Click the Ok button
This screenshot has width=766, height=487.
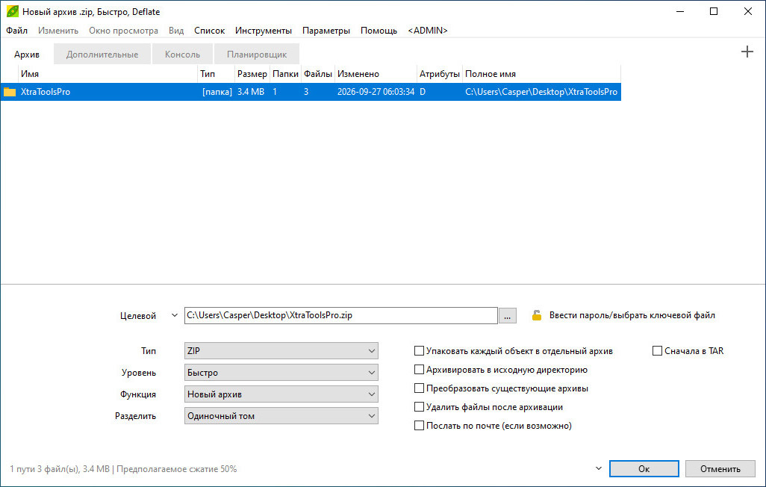[x=644, y=469]
